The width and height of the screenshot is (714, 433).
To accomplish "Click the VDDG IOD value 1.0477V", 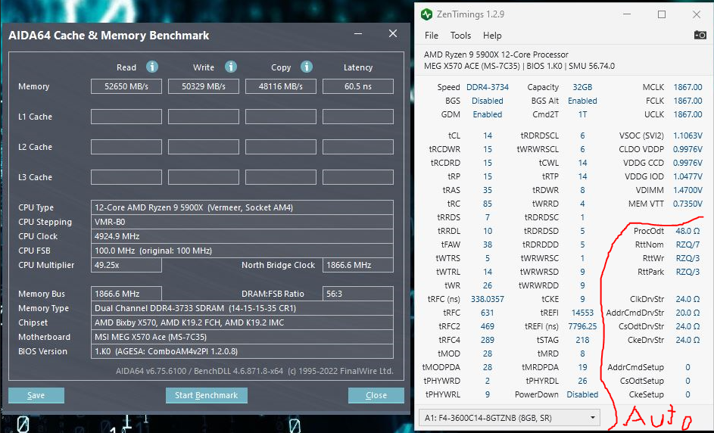I will click(x=687, y=176).
